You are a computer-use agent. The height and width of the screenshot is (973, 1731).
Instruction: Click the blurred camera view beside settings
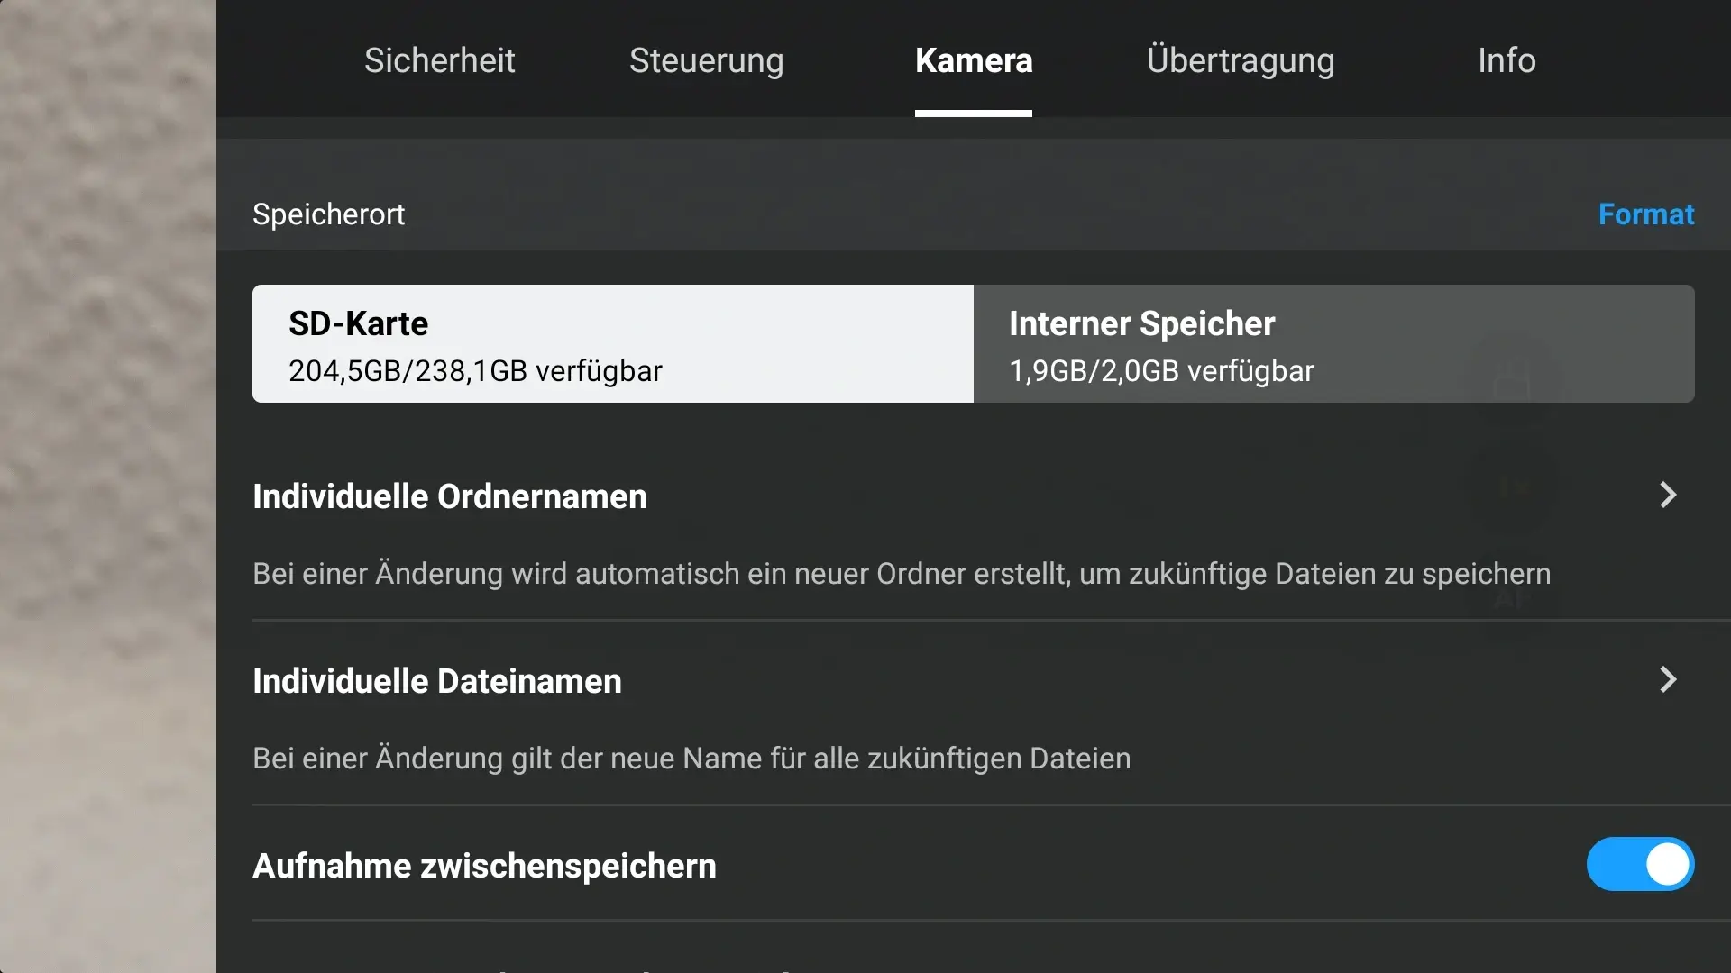[x=107, y=486]
